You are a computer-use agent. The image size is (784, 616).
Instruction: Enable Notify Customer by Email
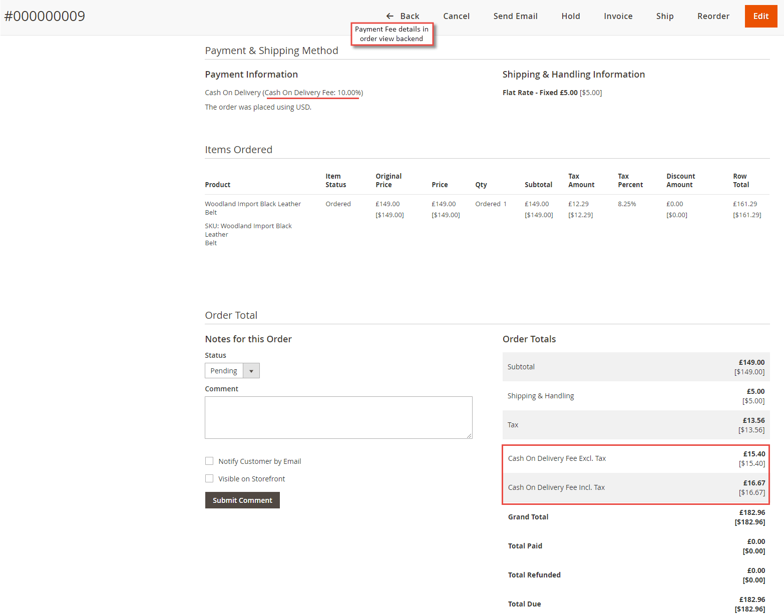(209, 461)
